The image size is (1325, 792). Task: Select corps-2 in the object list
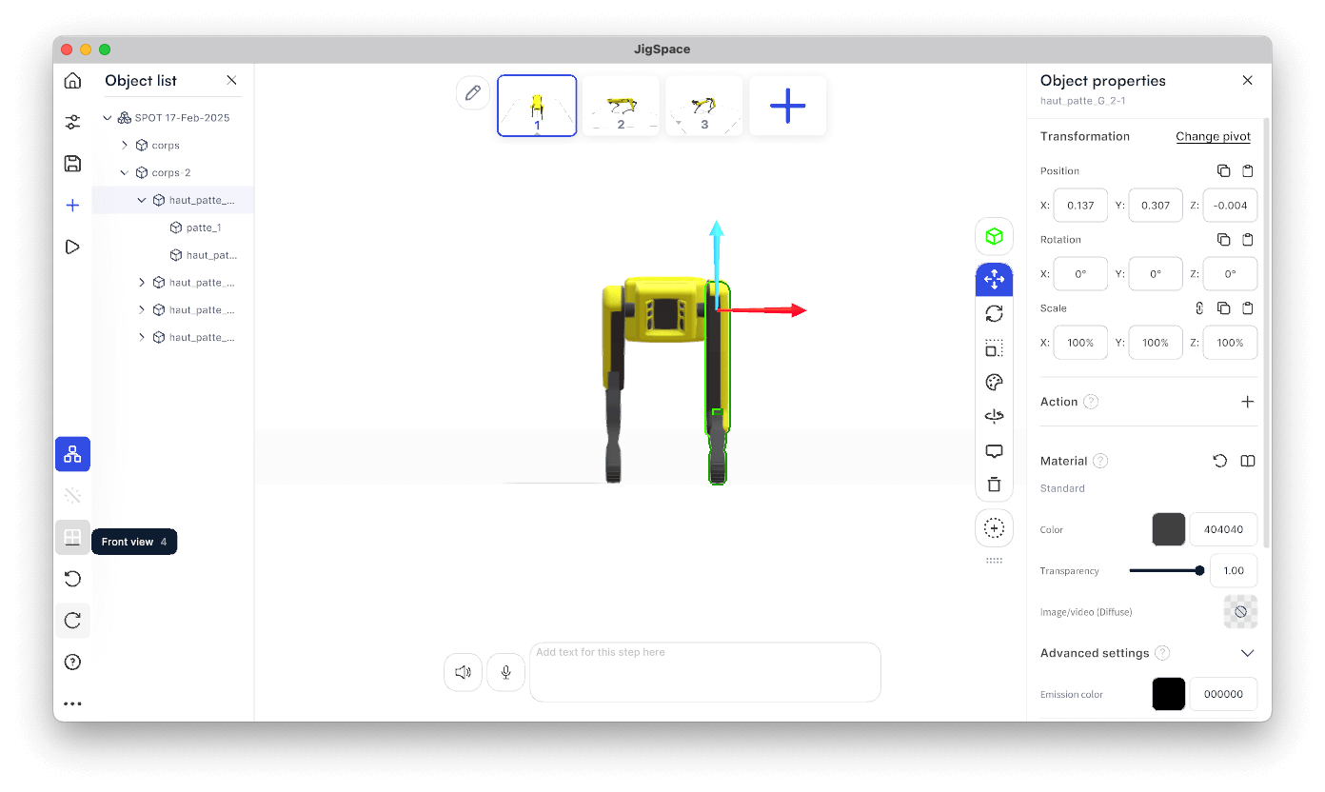pos(173,173)
